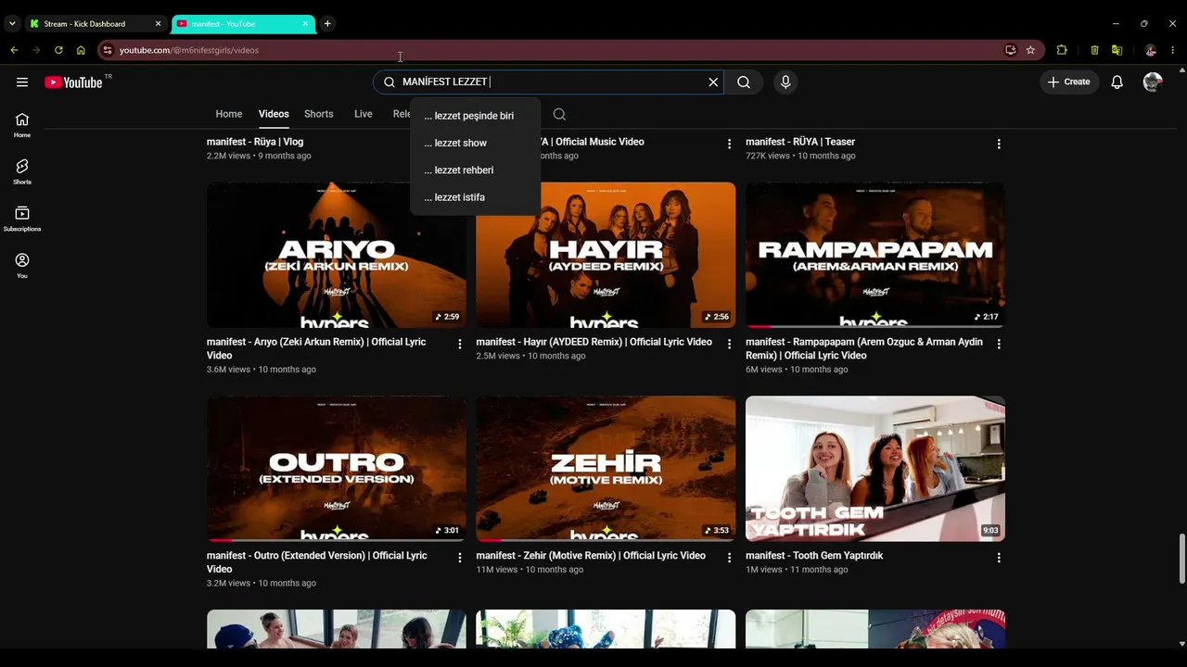The width and height of the screenshot is (1187, 667).
Task: Open the translate extension icon
Action: [x=1117, y=50]
